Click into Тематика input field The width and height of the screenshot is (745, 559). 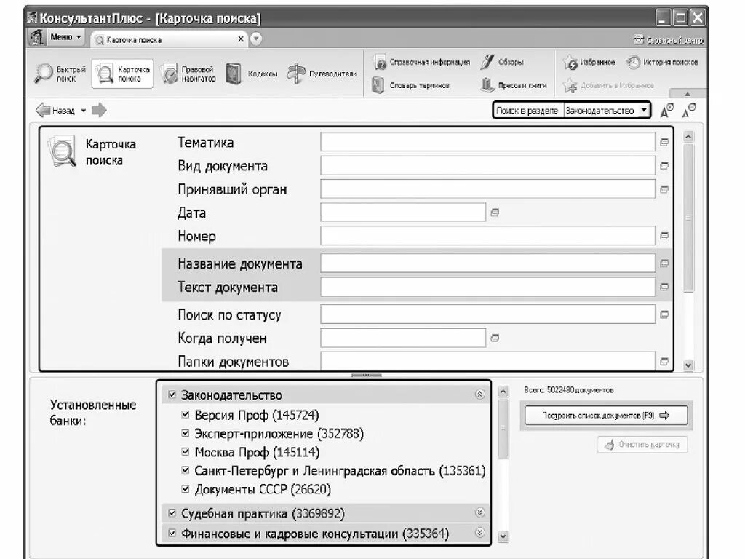tap(488, 142)
